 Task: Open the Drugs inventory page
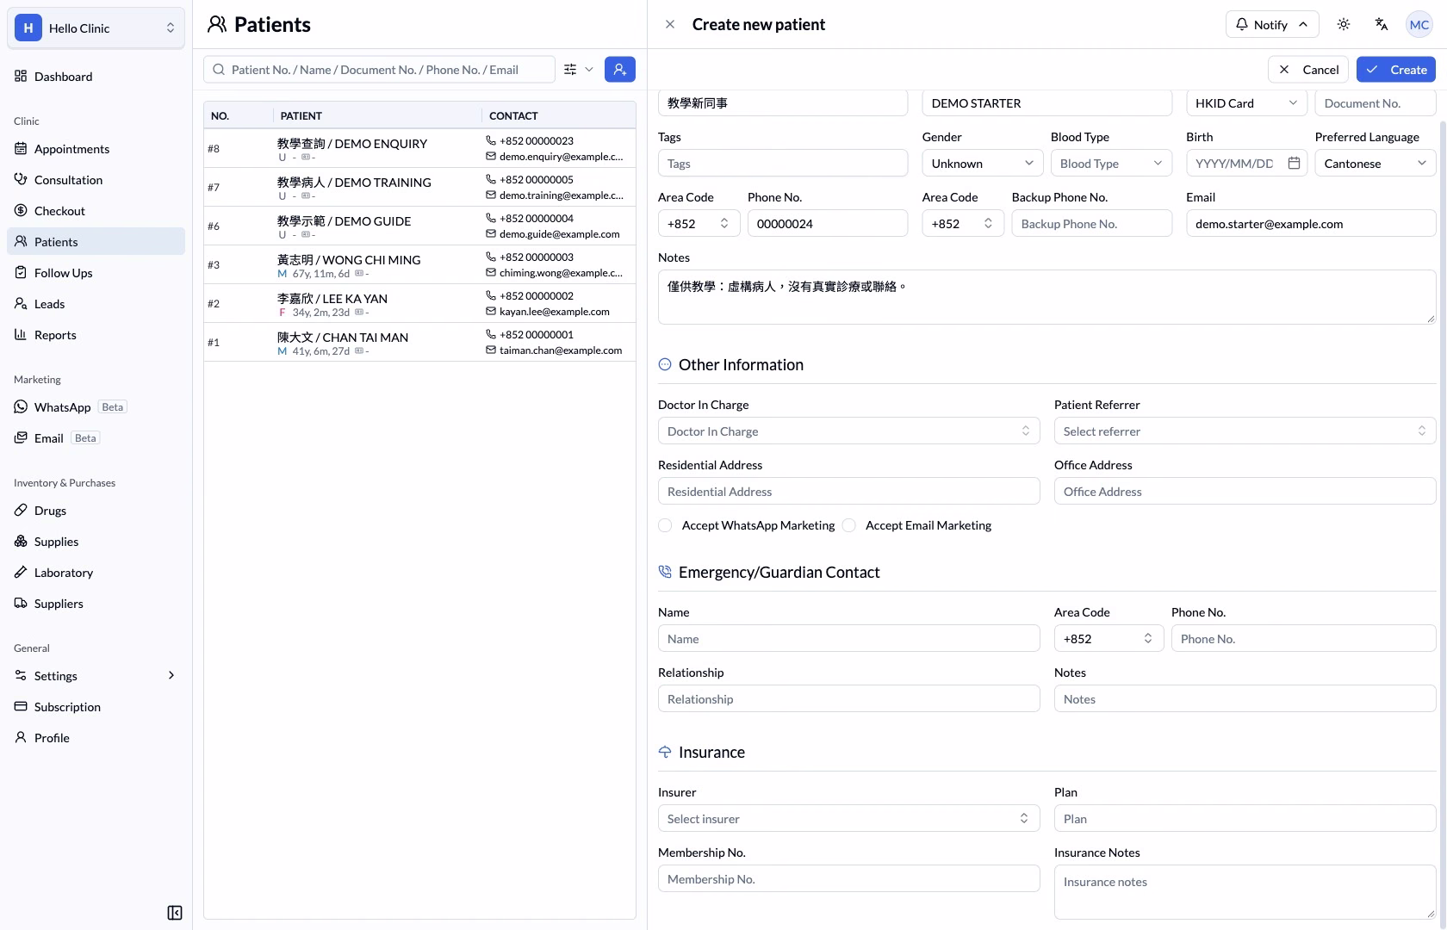[x=96, y=511]
